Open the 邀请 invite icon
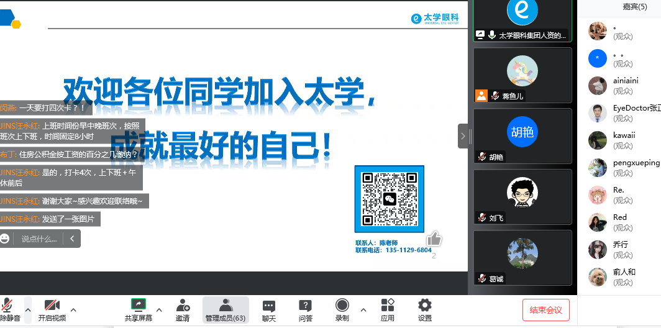Viewport: 661px width, 328px height. tap(183, 309)
